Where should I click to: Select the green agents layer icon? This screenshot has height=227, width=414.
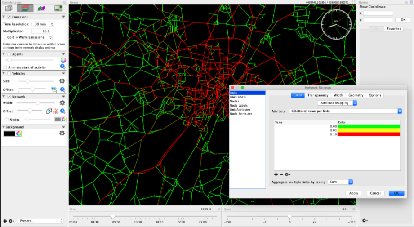pos(42,8)
